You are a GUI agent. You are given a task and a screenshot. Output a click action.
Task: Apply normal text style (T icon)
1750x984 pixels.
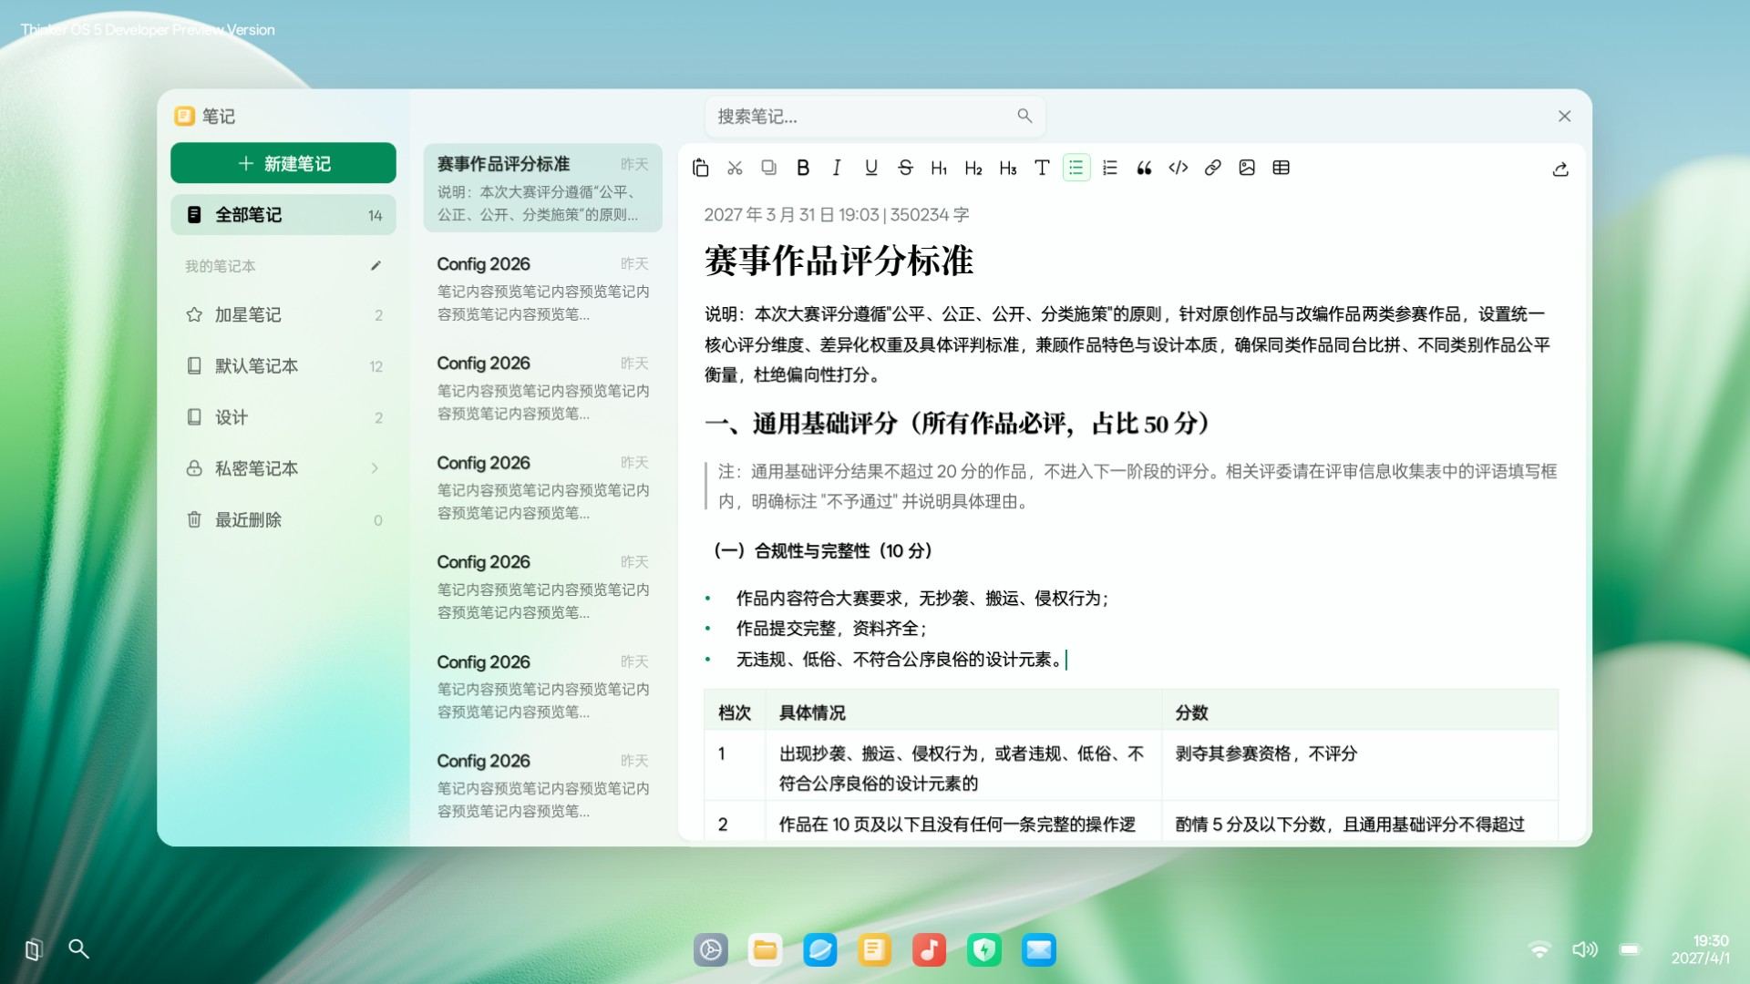point(1042,168)
